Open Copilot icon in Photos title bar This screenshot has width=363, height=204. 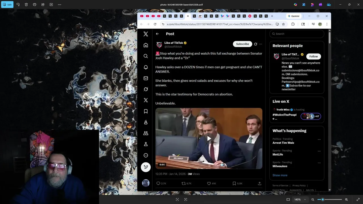tap(296, 5)
